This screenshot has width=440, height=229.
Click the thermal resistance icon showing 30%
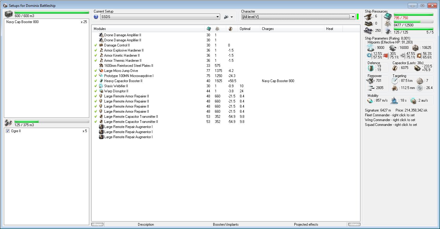tap(386, 55)
